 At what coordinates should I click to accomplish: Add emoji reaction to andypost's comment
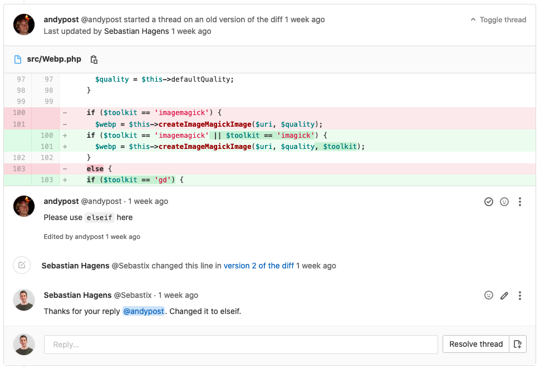(x=504, y=202)
